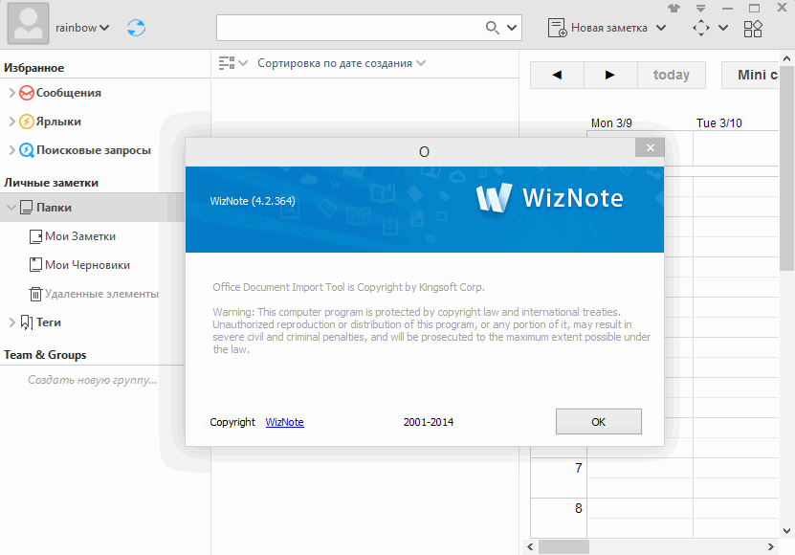Click the calendar today button
The width and height of the screenshot is (795, 555).
pyautogui.click(x=672, y=75)
